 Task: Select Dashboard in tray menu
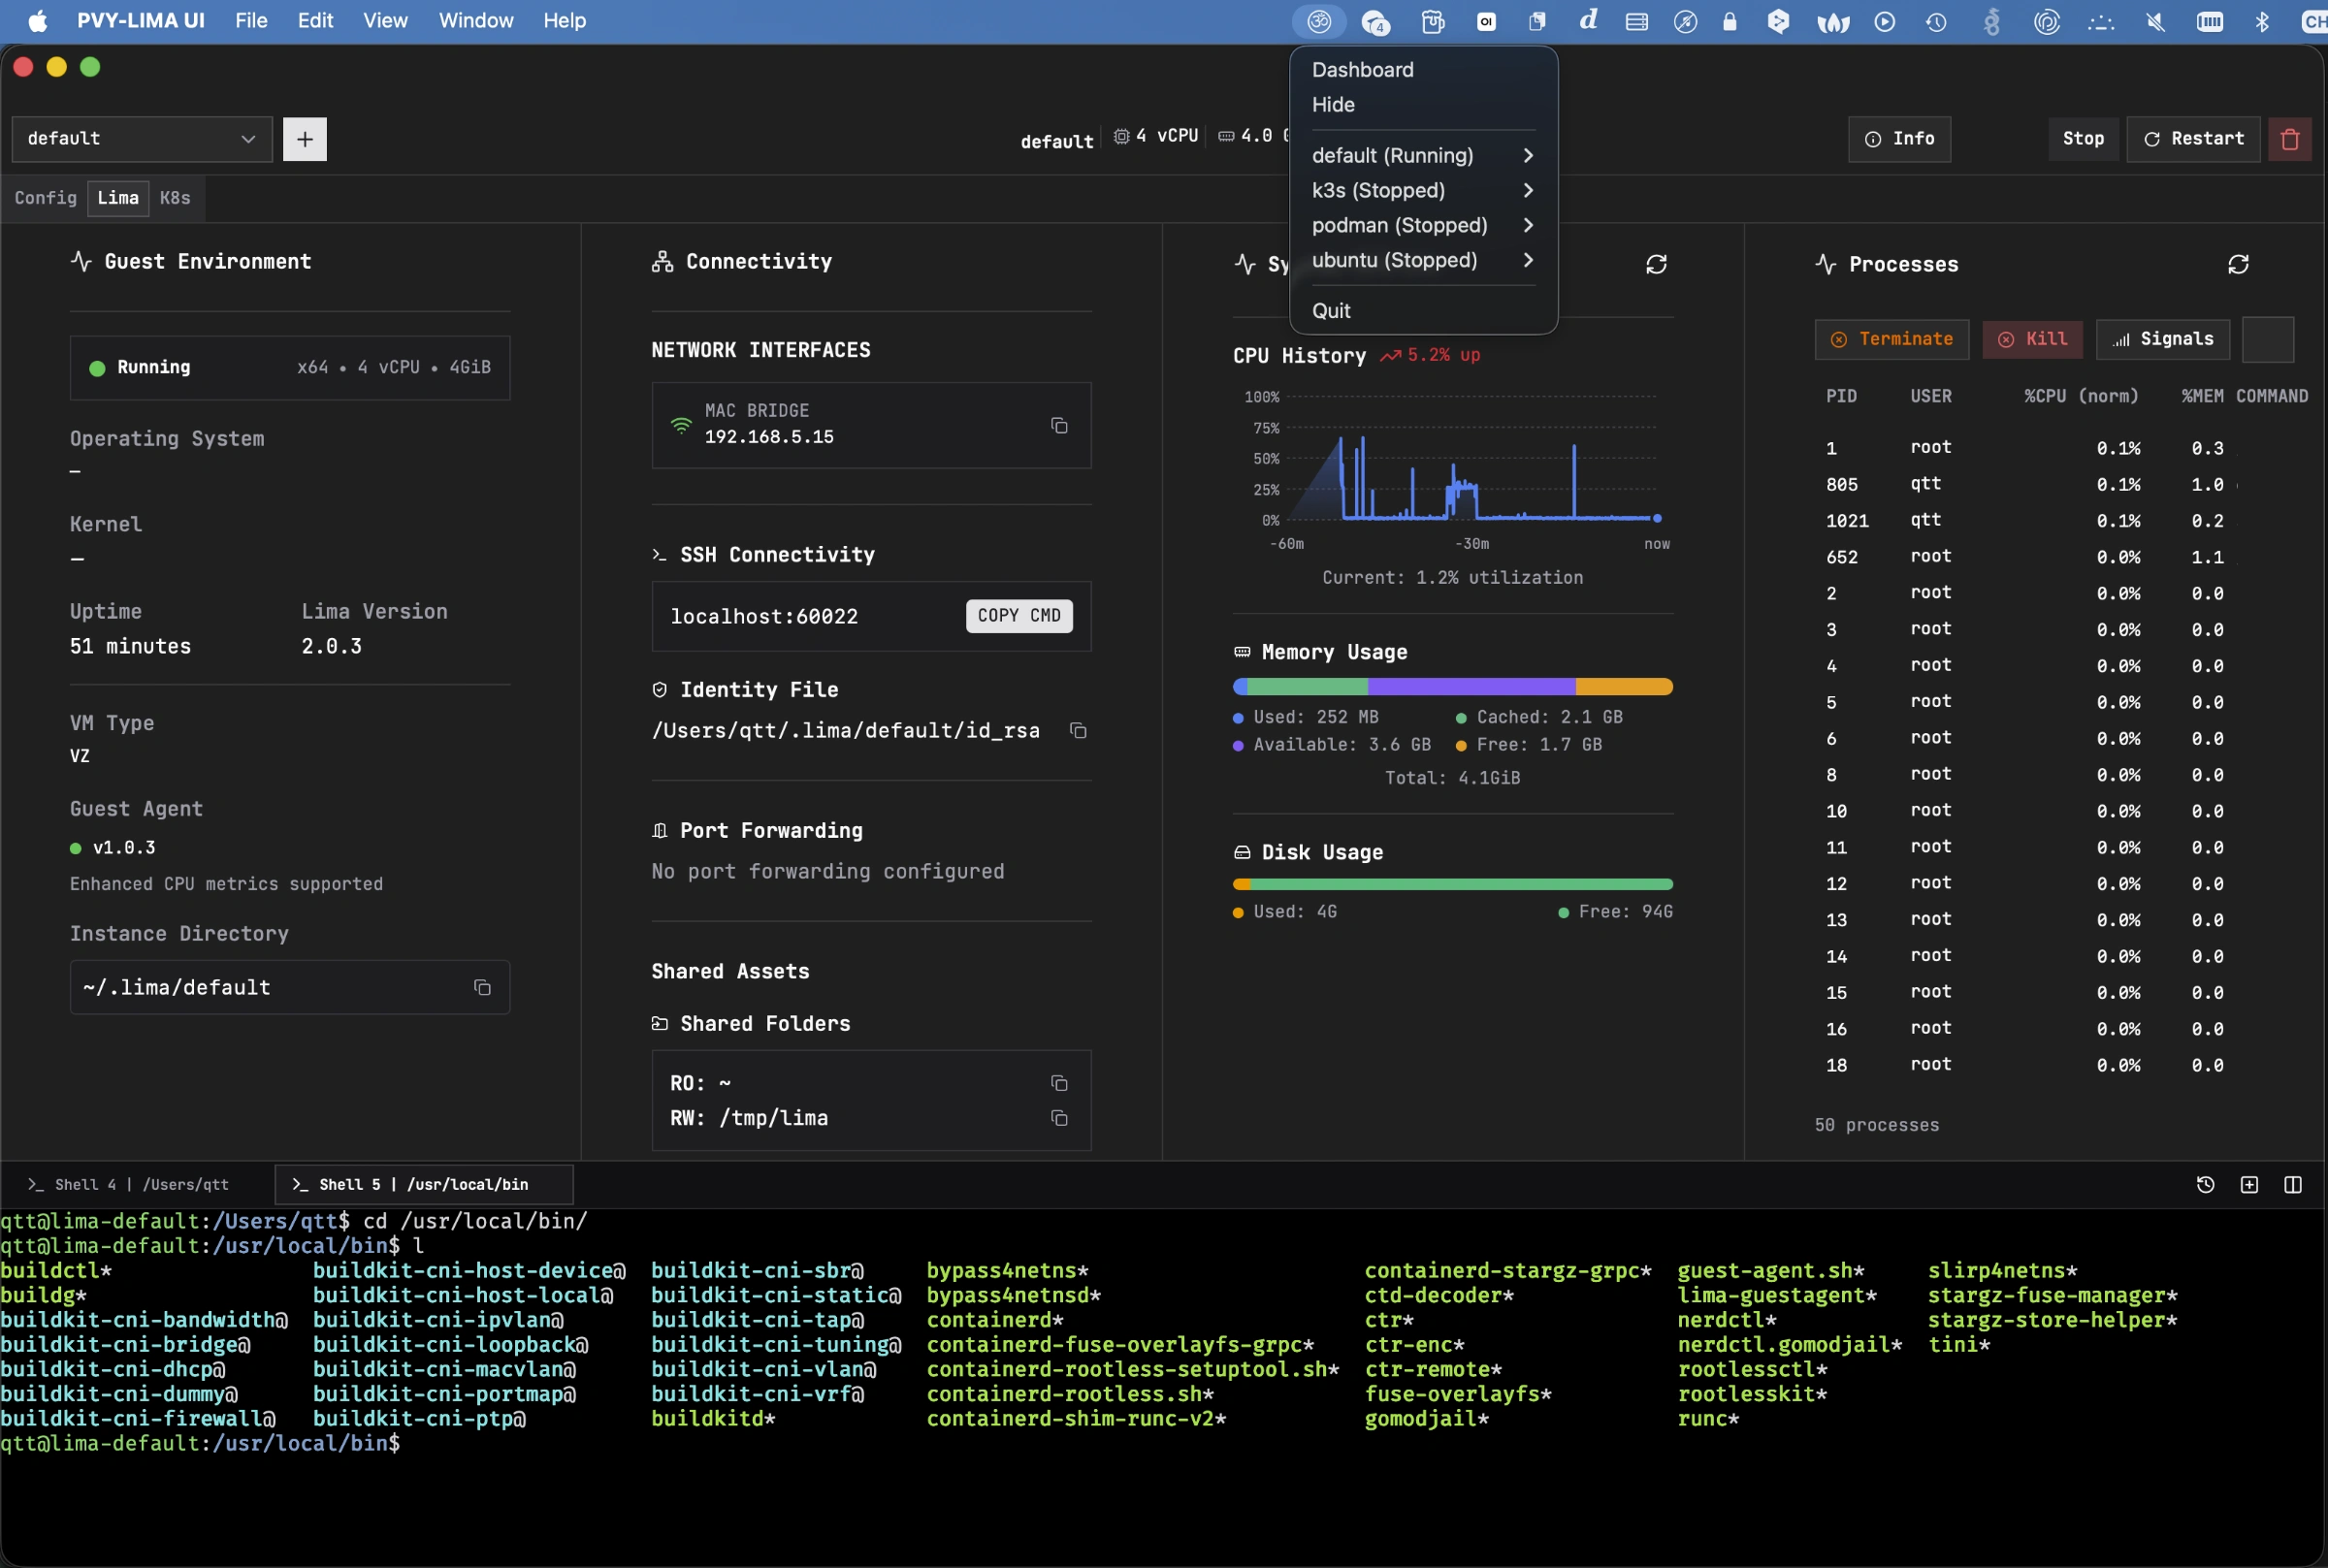[1423, 70]
